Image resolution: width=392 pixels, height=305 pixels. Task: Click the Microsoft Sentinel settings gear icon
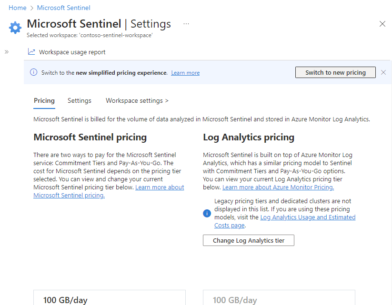tap(15, 28)
